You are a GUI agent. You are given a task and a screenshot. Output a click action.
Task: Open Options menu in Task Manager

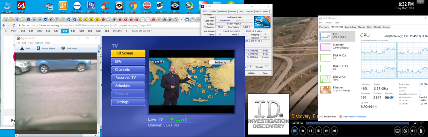328,23
